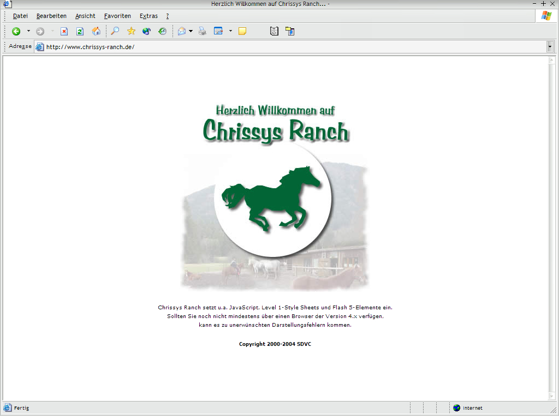Open the Ansicht menu
The height and width of the screenshot is (419, 559).
coord(85,16)
